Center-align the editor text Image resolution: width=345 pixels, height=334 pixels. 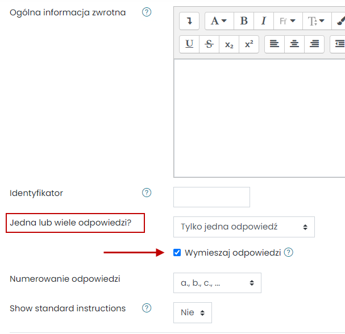294,44
